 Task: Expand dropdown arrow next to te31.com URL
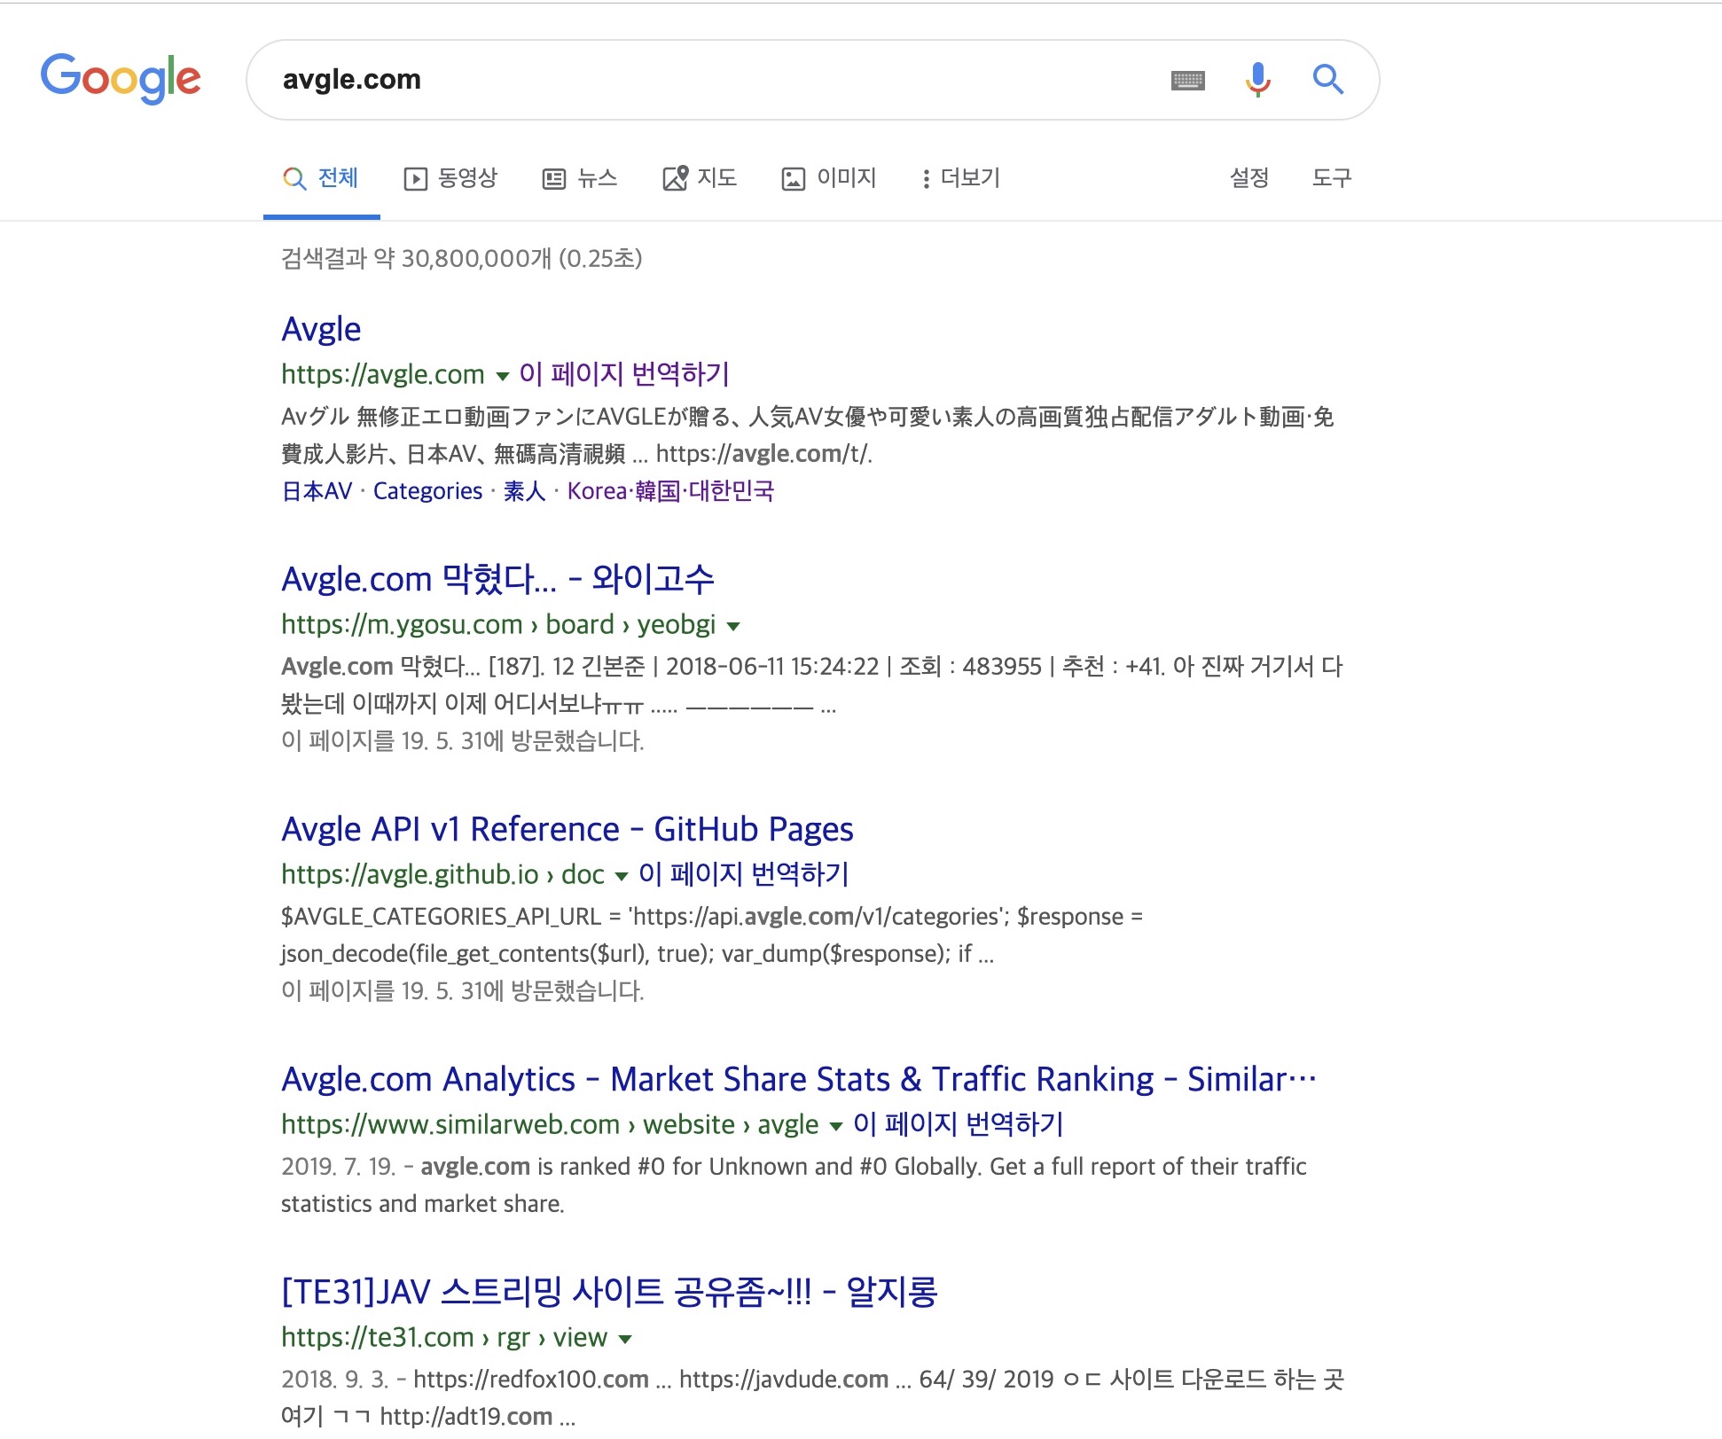625,1339
